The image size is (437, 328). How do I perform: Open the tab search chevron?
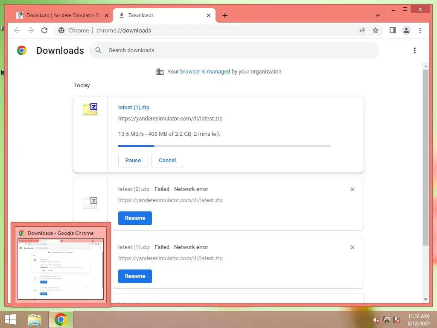(378, 15)
